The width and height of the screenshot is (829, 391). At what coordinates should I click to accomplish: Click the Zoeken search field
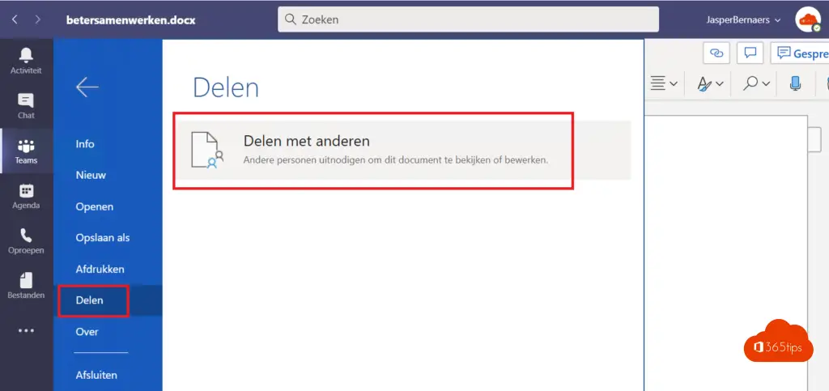coord(469,19)
